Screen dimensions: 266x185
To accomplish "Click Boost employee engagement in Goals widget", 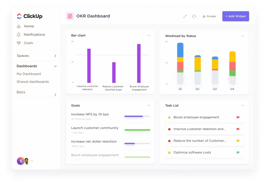I will [x=95, y=155].
